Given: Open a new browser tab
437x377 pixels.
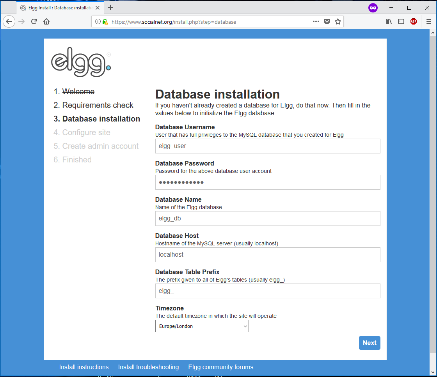Looking at the screenshot, I should tap(110, 7).
